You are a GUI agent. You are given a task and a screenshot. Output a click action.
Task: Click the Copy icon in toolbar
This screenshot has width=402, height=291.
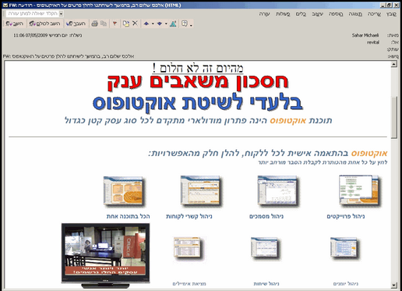pos(104,23)
